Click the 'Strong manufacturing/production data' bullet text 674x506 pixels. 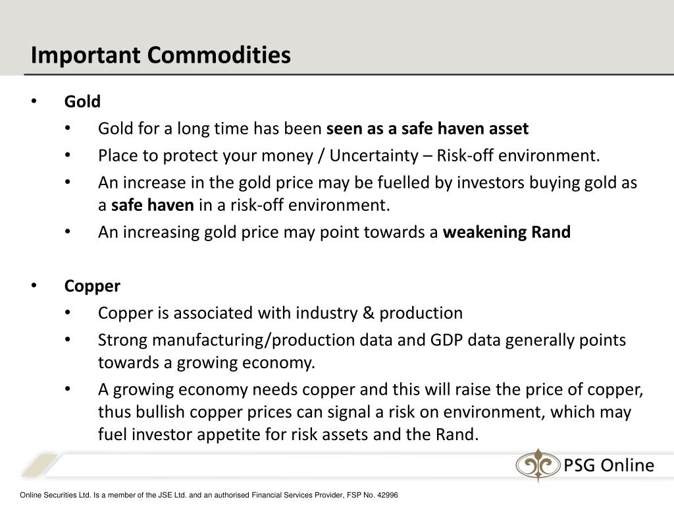pos(362,351)
